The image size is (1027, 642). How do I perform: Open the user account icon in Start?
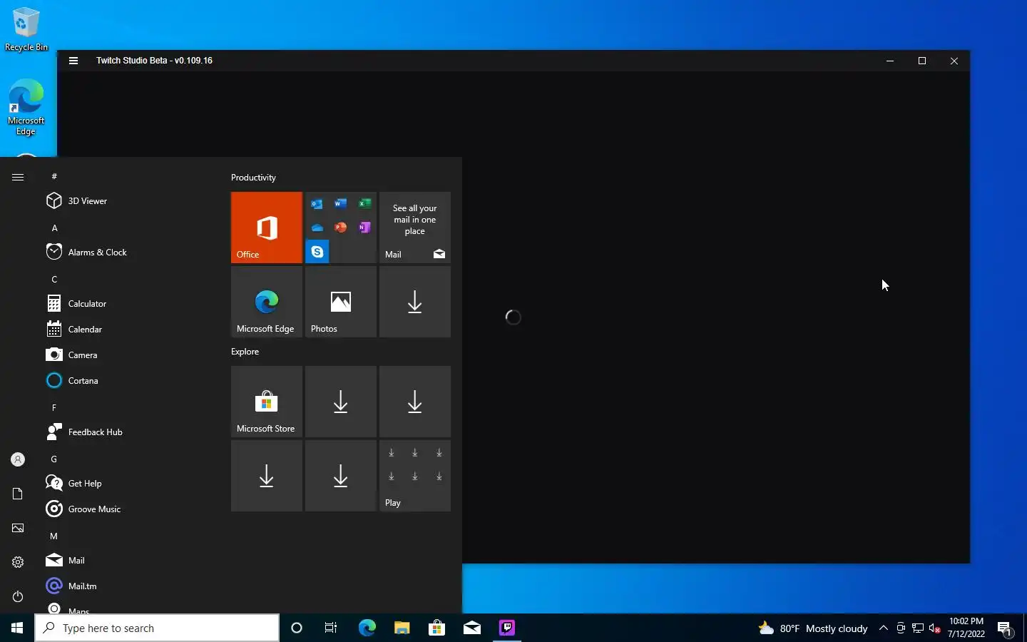[18, 460]
